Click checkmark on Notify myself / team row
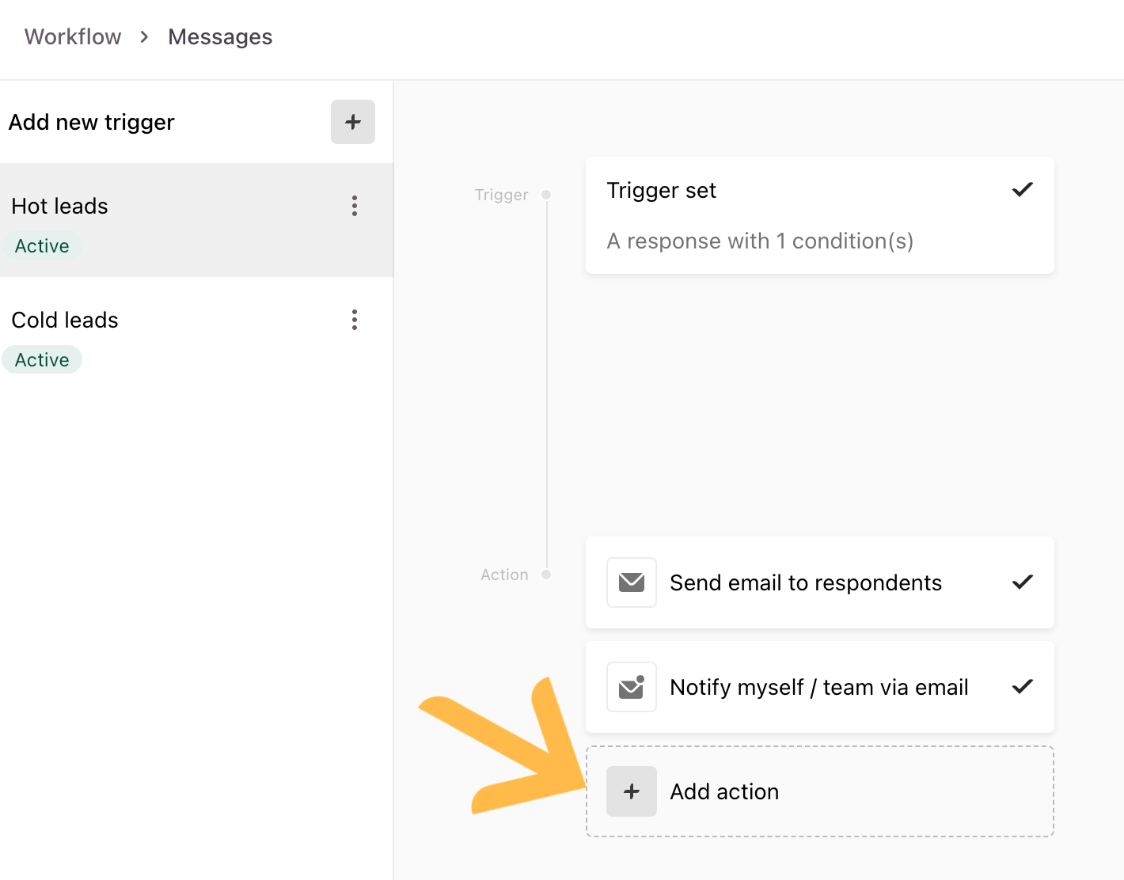This screenshot has width=1124, height=880. pos(1023,687)
